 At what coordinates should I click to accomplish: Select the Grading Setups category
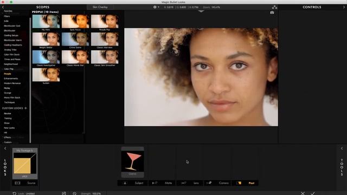[11, 35]
